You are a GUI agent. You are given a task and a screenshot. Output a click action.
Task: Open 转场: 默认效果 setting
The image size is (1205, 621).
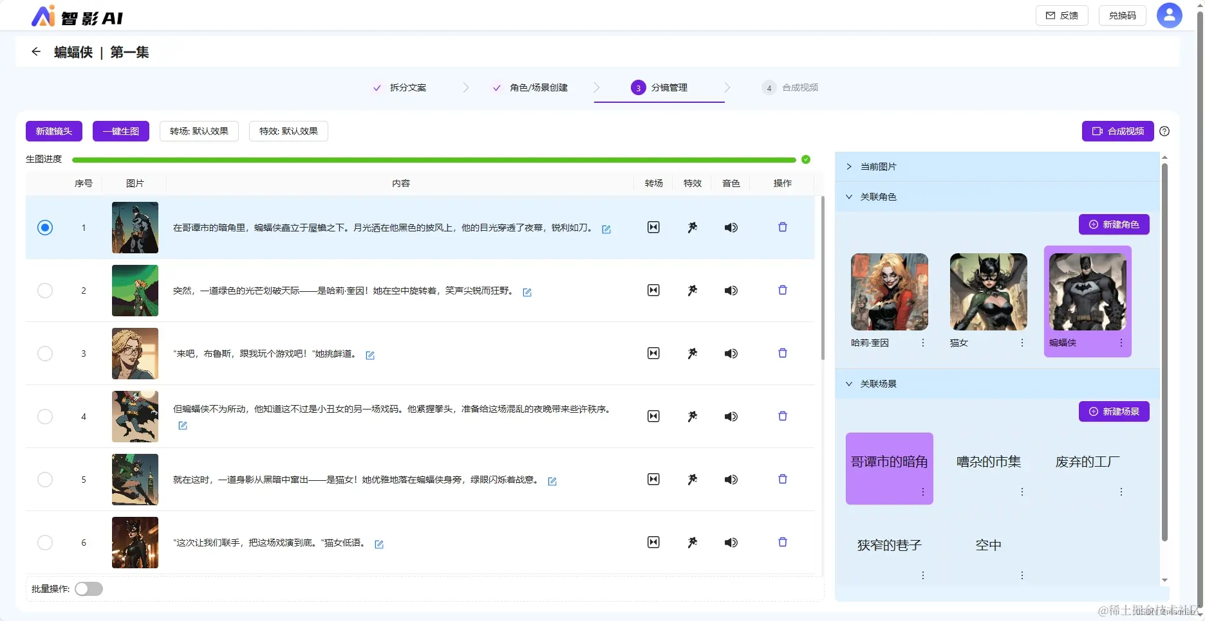click(x=199, y=131)
